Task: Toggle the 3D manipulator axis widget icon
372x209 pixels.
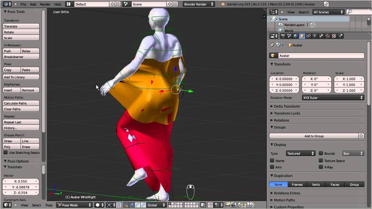Action: [126, 205]
